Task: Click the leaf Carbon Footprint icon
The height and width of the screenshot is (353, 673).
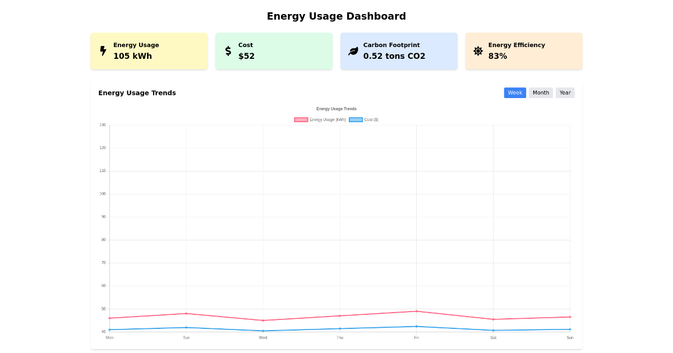Action: coord(353,50)
